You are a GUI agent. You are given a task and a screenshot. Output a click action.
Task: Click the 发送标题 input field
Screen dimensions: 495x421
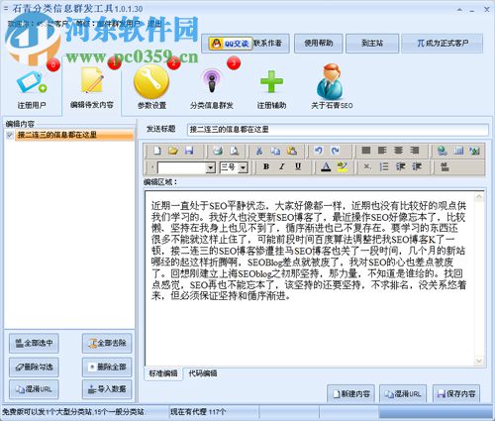338,130
